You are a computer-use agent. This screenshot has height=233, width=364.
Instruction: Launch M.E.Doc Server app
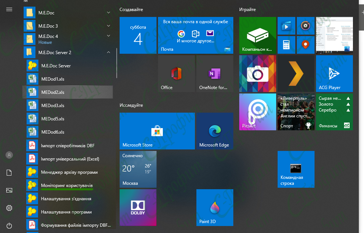tap(68, 66)
